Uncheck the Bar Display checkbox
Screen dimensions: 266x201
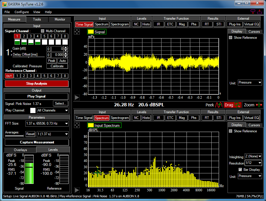coord(240,170)
